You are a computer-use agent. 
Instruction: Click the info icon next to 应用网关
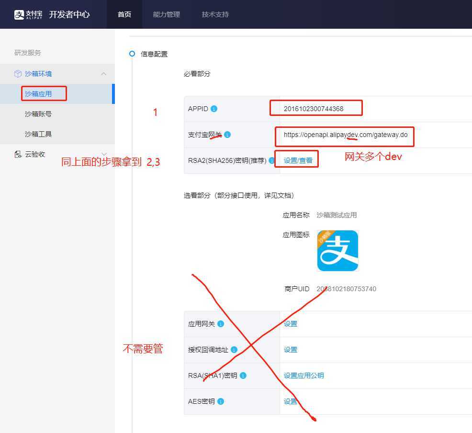[x=221, y=324]
